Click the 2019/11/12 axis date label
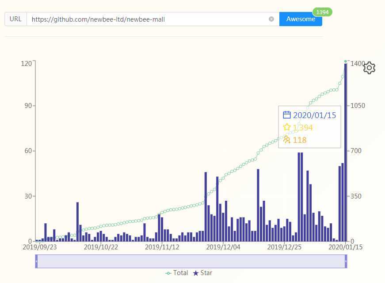This screenshot has height=283, width=385. click(162, 247)
